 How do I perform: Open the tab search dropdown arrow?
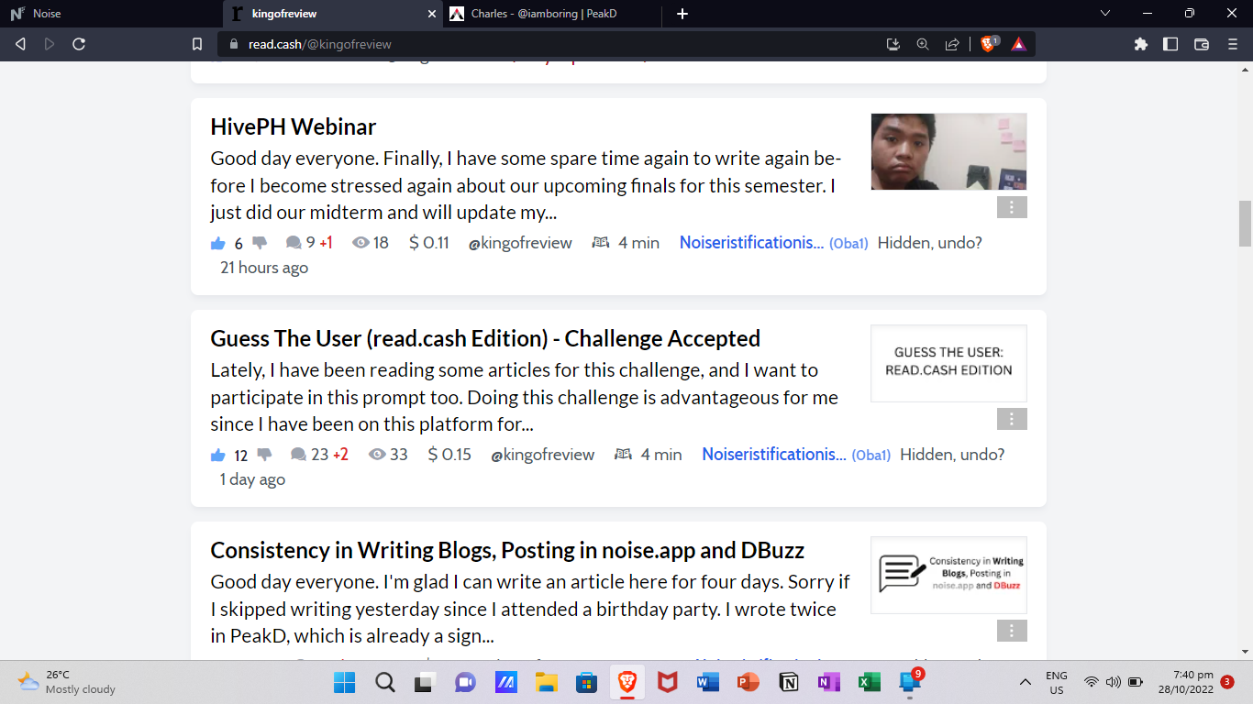(1105, 14)
